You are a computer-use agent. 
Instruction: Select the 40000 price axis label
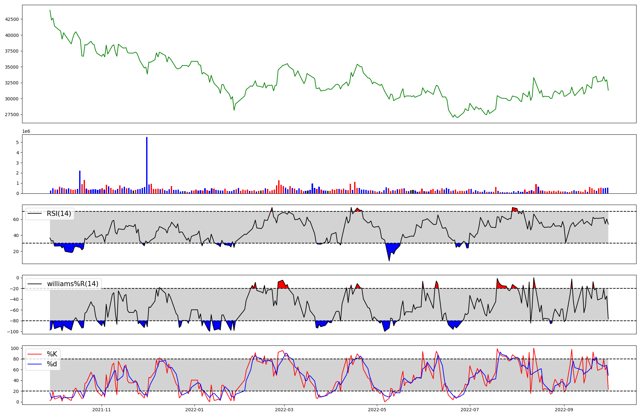12,35
